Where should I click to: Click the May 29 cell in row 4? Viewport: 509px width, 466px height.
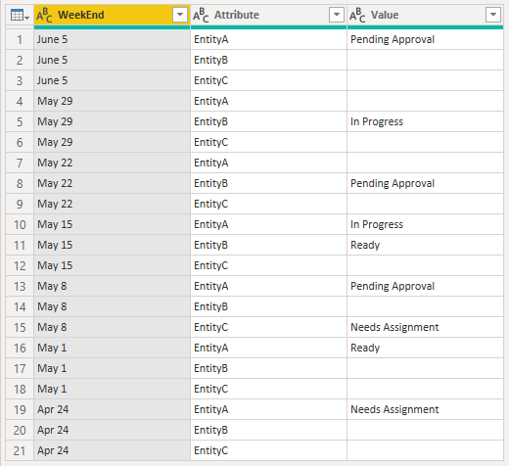(x=112, y=102)
